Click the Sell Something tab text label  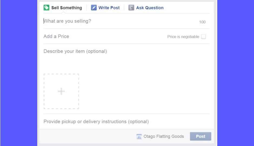click(66, 8)
